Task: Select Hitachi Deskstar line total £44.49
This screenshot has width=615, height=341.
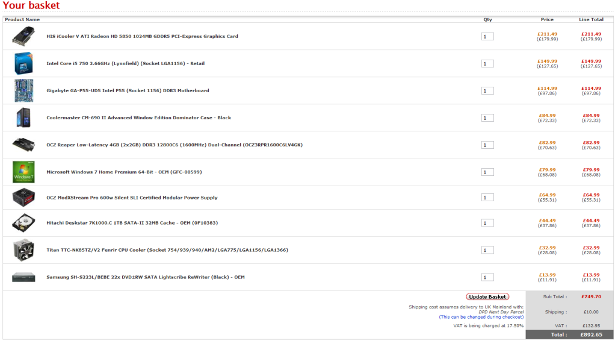Action: (591, 221)
